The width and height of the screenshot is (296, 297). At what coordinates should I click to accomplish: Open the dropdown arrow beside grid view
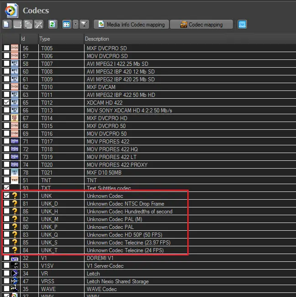(75, 24)
